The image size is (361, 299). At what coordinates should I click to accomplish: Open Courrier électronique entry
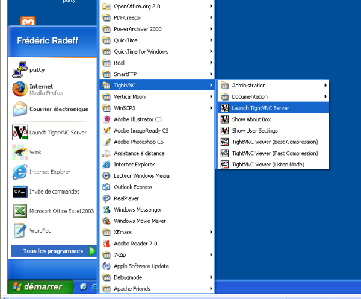coord(52,109)
